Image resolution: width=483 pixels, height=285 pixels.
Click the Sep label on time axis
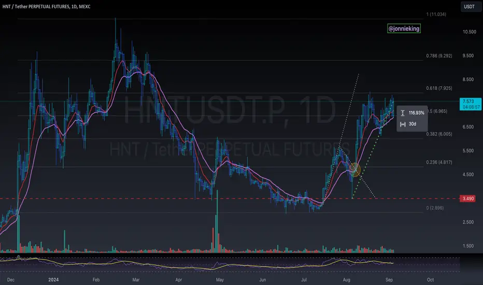pyautogui.click(x=389, y=280)
